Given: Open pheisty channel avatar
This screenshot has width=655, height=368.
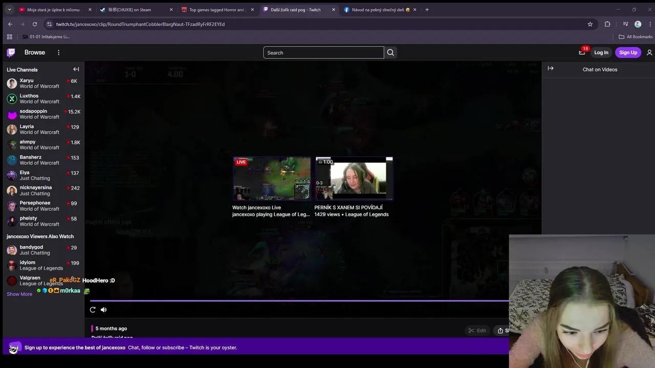Looking at the screenshot, I should pos(12,221).
